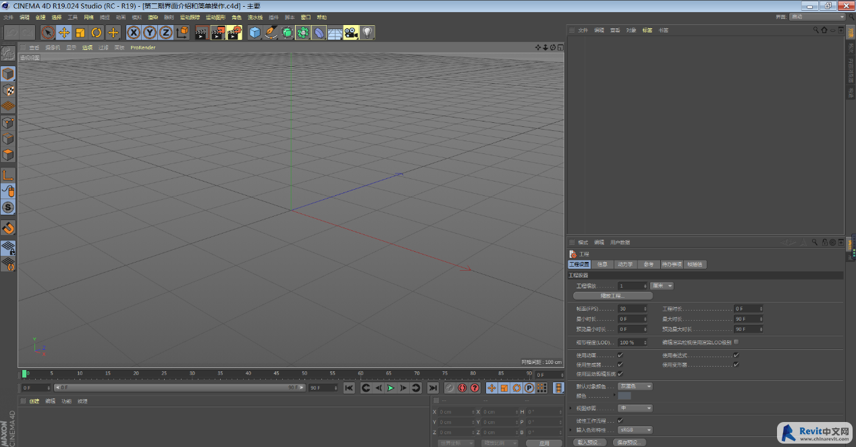Click the 帧率(FPS) input field
This screenshot has height=447, width=856.
pos(633,309)
